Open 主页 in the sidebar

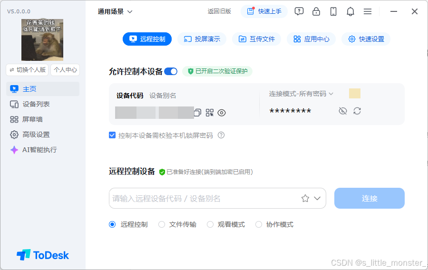43,89
